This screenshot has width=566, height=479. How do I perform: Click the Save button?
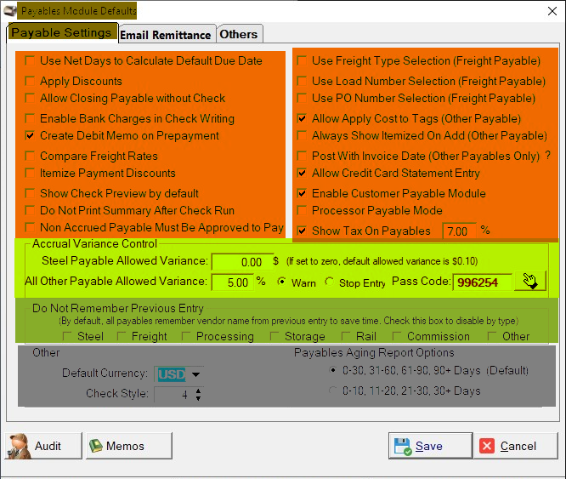[430, 446]
